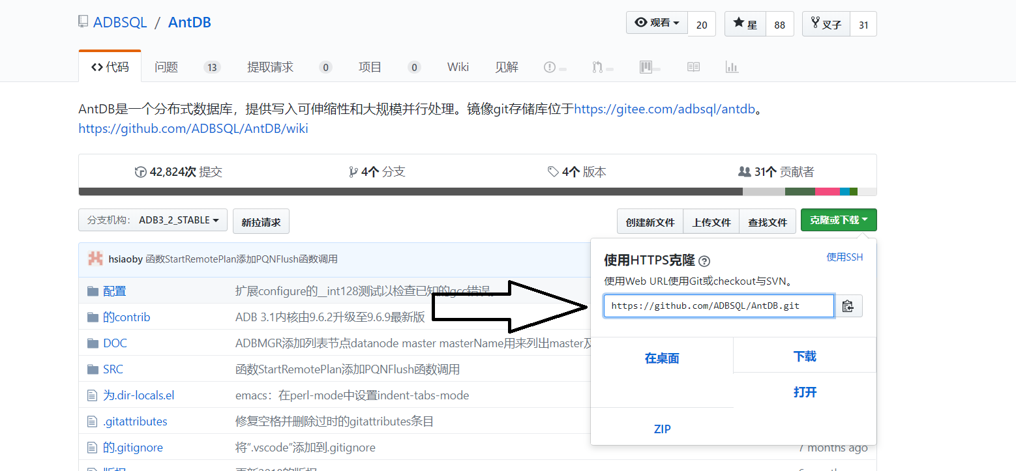Click the disabled open-book wiki icon tab
Viewport: 1016px width, 471px height.
pyautogui.click(x=693, y=67)
